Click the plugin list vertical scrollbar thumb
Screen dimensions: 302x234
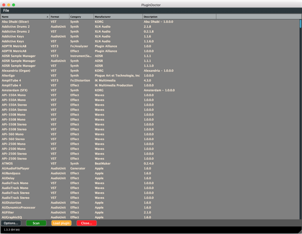[x=300, y=24]
